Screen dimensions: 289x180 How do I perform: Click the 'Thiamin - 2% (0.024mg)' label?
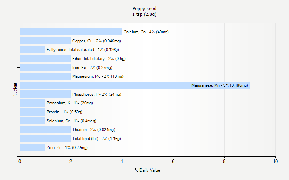click(94, 130)
